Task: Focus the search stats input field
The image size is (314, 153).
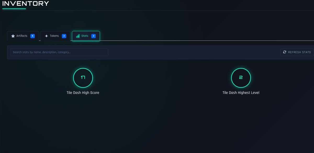Action: coord(59,52)
